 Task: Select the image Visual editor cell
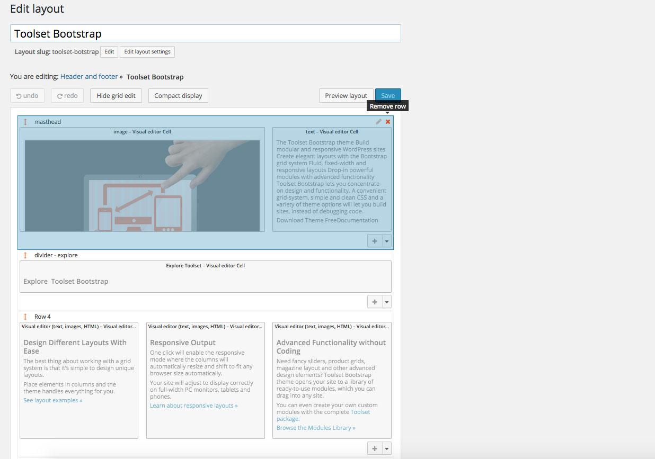pyautogui.click(x=142, y=179)
